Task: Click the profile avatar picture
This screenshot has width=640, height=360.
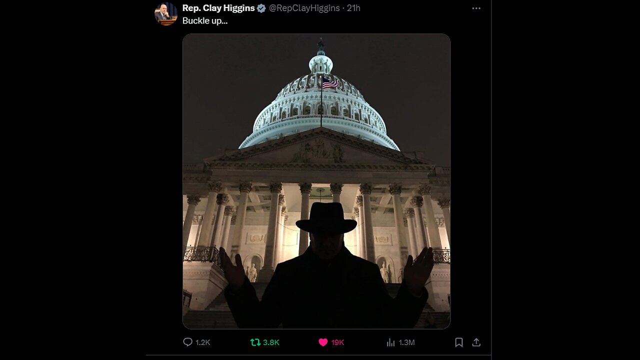Action: click(x=166, y=13)
